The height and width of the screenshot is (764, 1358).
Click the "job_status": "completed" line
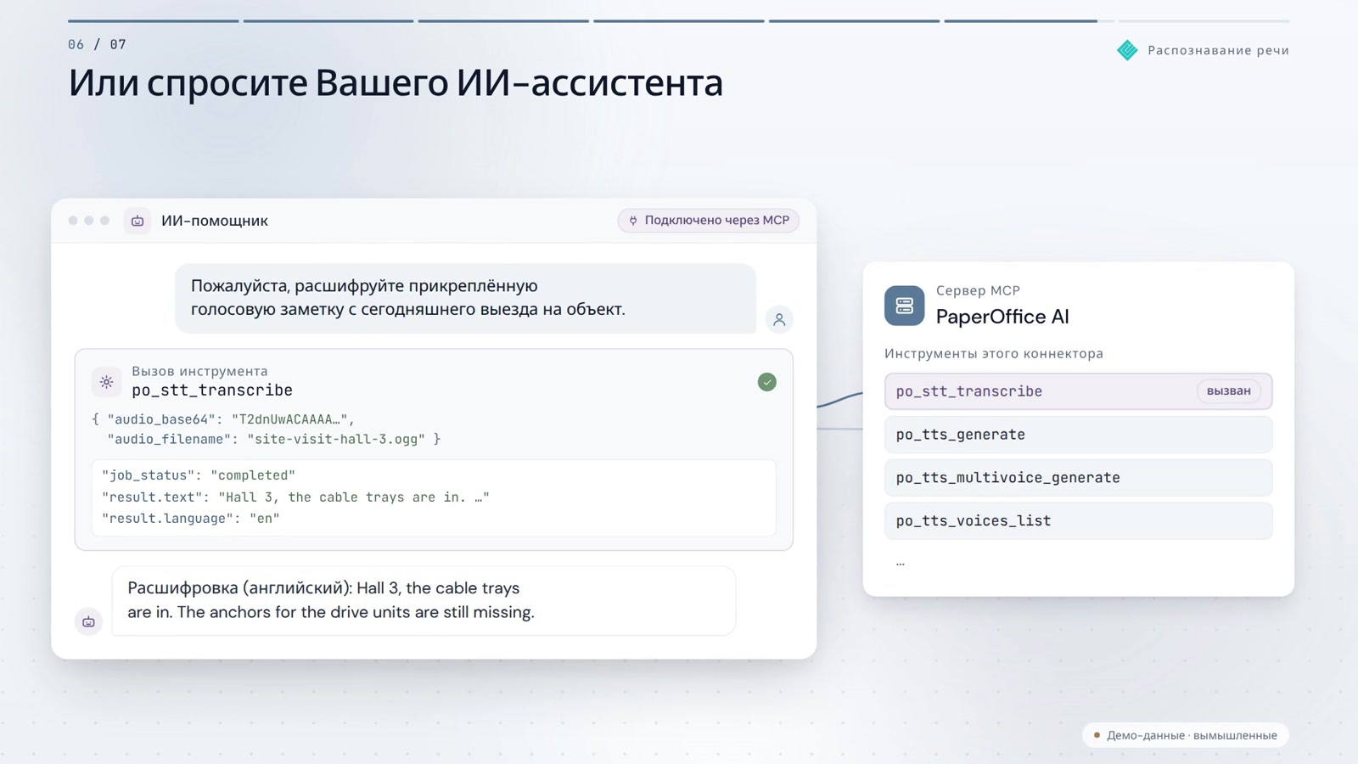click(x=199, y=475)
